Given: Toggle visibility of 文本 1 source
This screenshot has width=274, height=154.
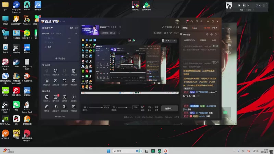Looking at the screenshot, I should coord(70,42).
